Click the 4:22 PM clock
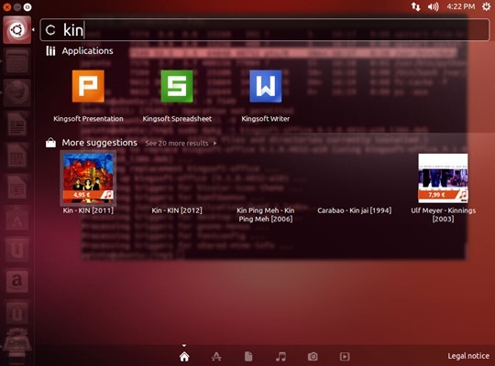The width and height of the screenshot is (495, 366). 460,6
